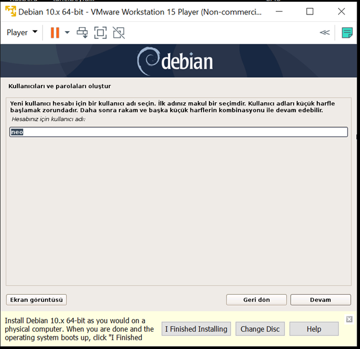
Task: Expand the power options dropdown arrow next to pause
Action: click(67, 33)
